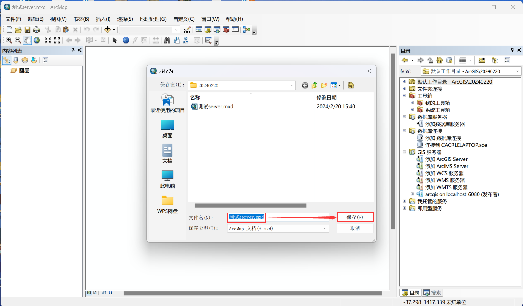The width and height of the screenshot is (523, 306).
Task: Open the Customize menu 自定义(C)
Action: click(184, 19)
